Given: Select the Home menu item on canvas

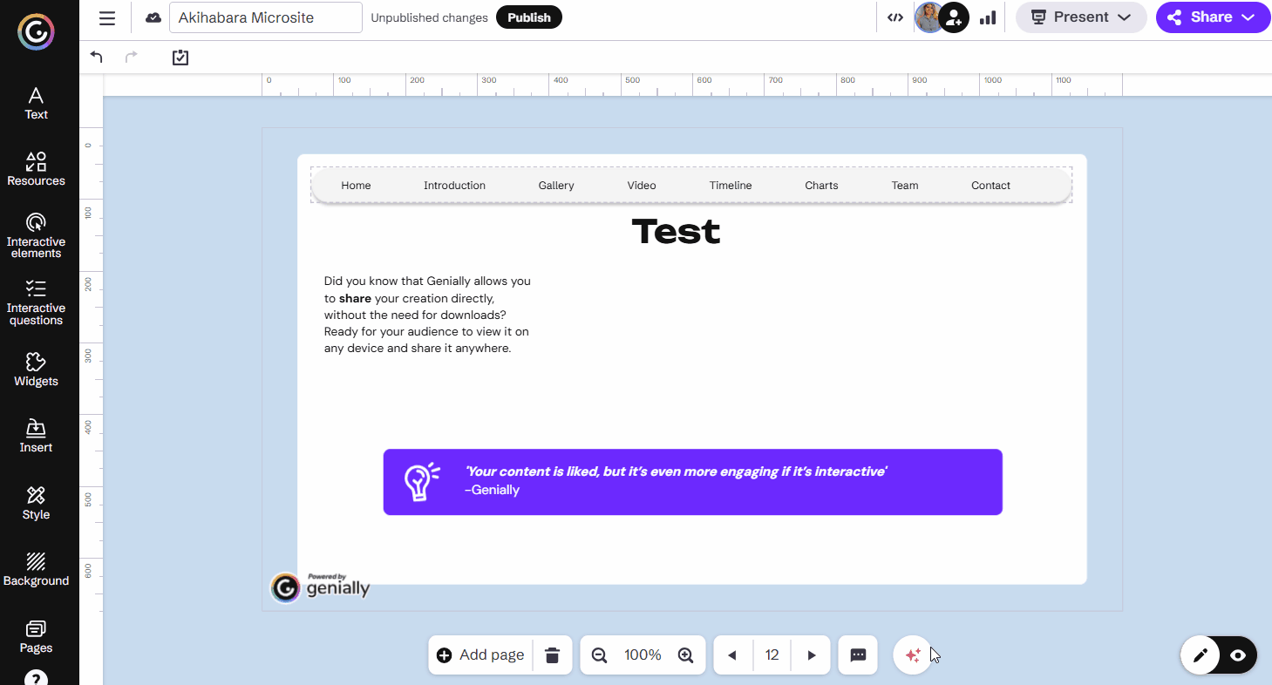Looking at the screenshot, I should pos(356,186).
